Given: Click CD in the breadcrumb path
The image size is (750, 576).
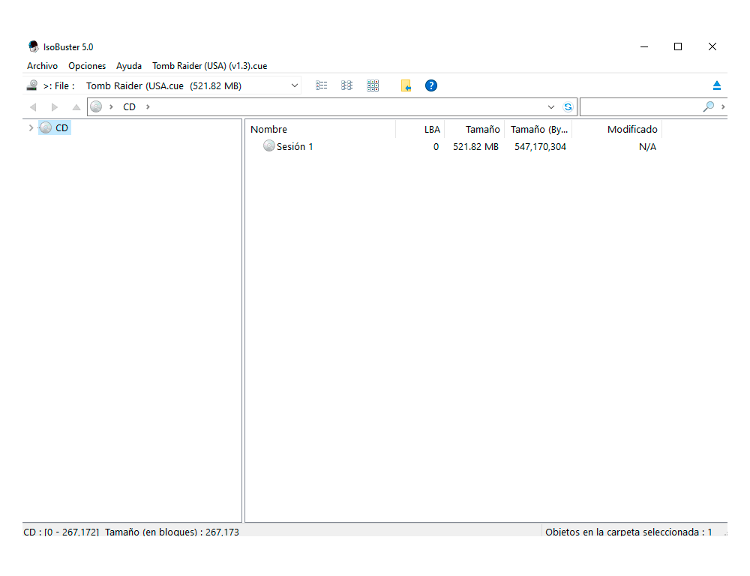Looking at the screenshot, I should click(x=129, y=106).
